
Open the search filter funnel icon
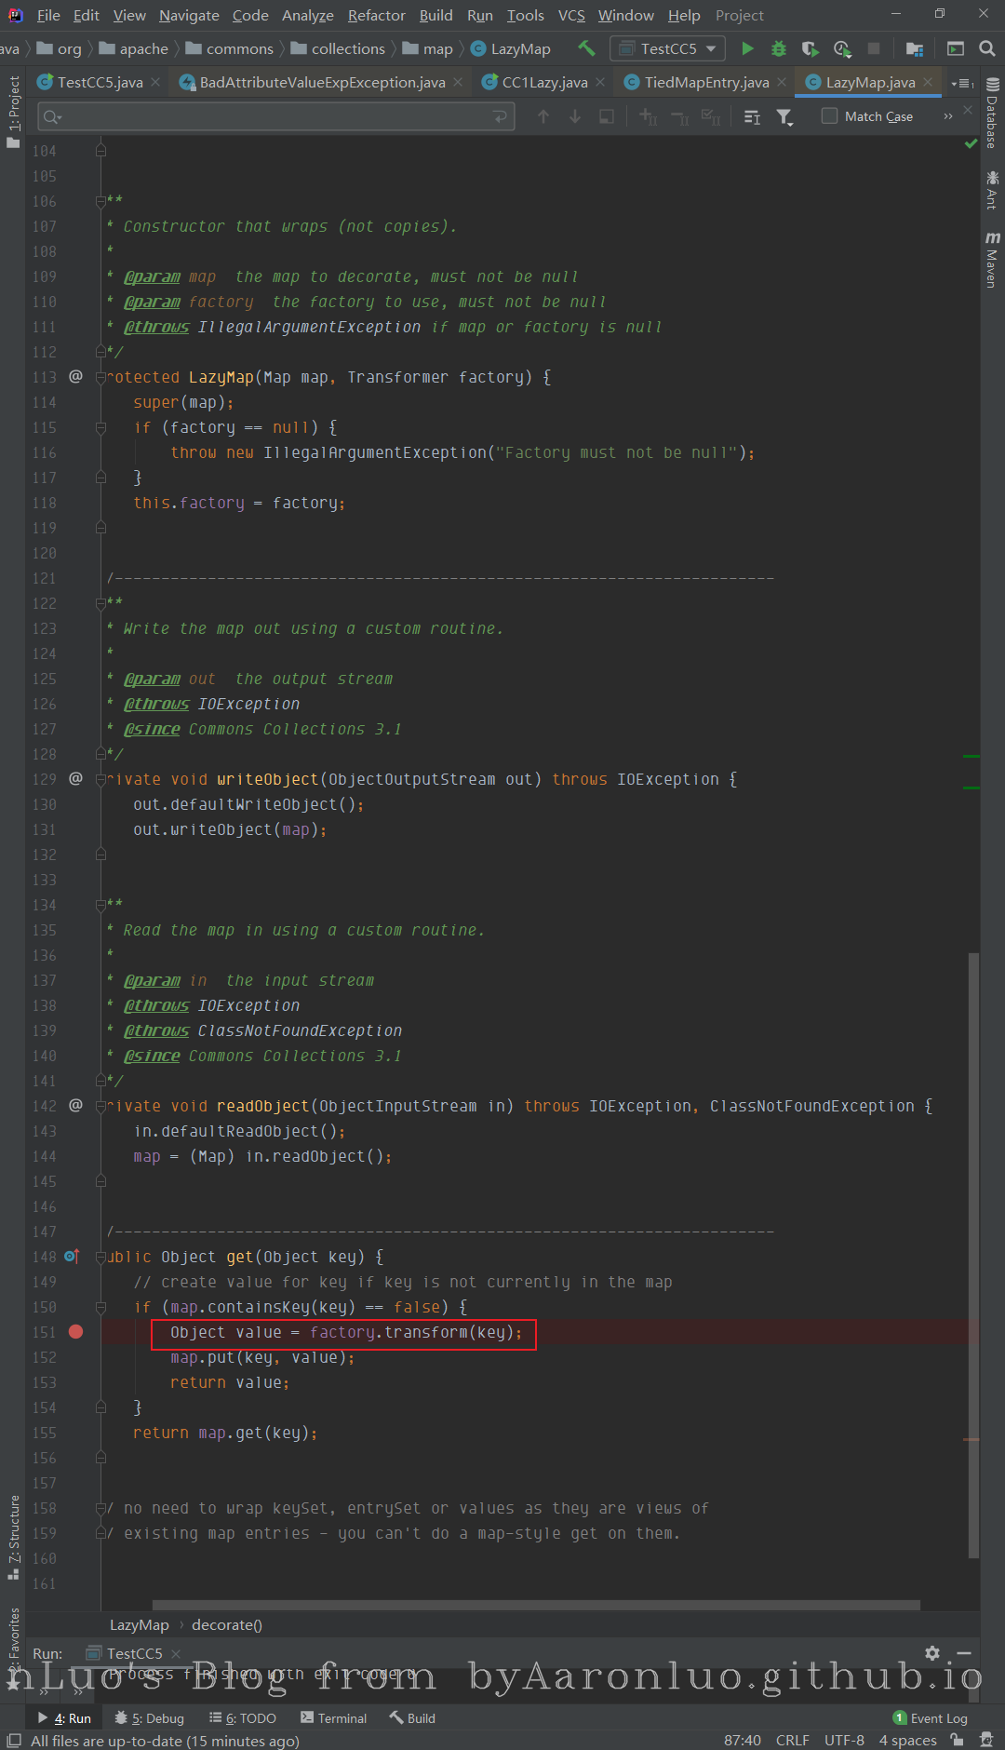click(x=784, y=116)
